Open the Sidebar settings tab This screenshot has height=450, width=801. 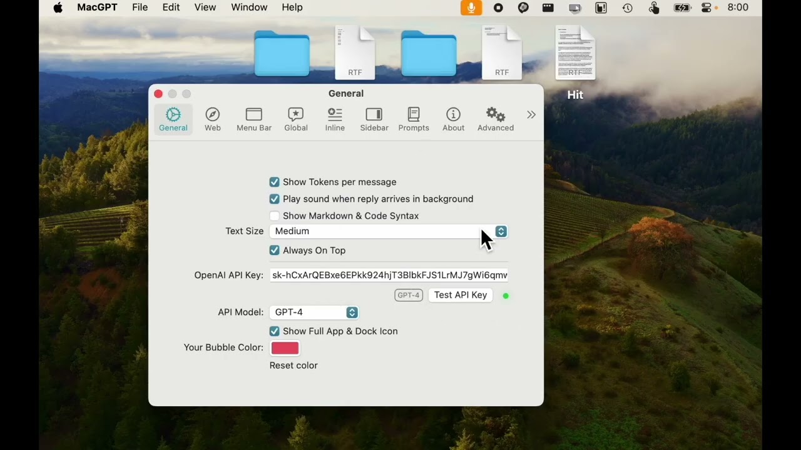[374, 119]
